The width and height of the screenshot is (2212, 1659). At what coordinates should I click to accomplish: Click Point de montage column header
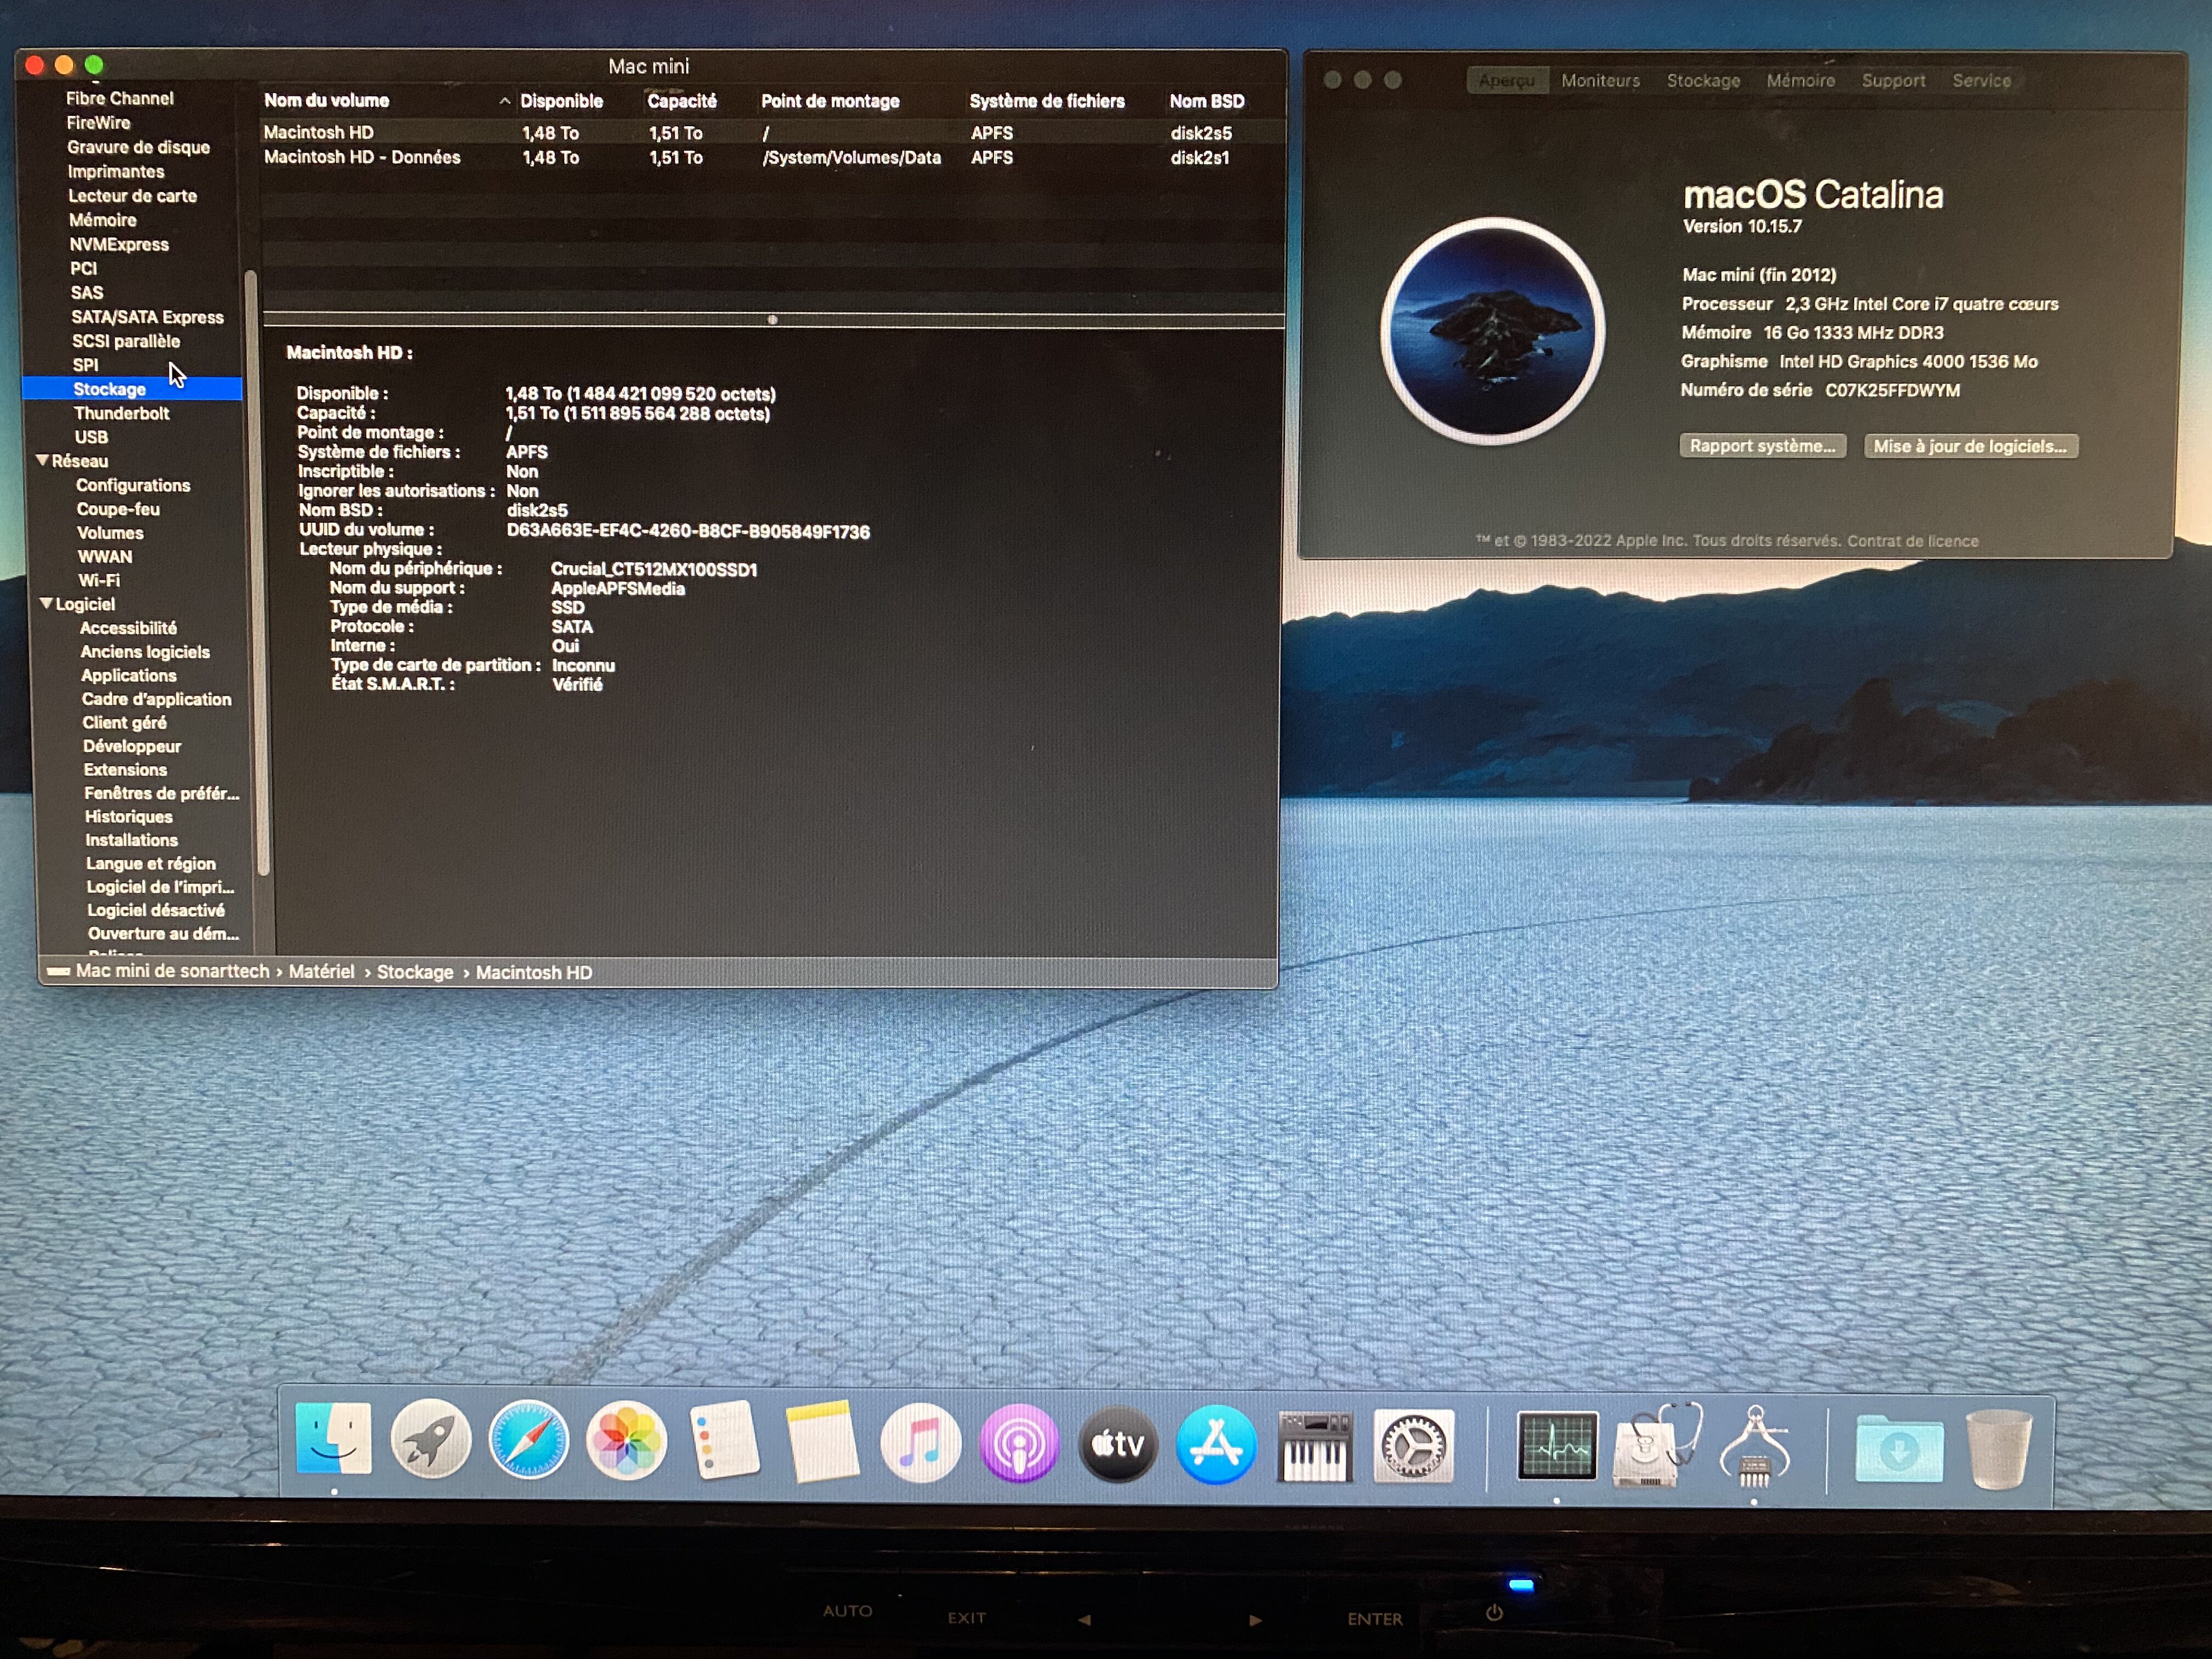pos(830,101)
